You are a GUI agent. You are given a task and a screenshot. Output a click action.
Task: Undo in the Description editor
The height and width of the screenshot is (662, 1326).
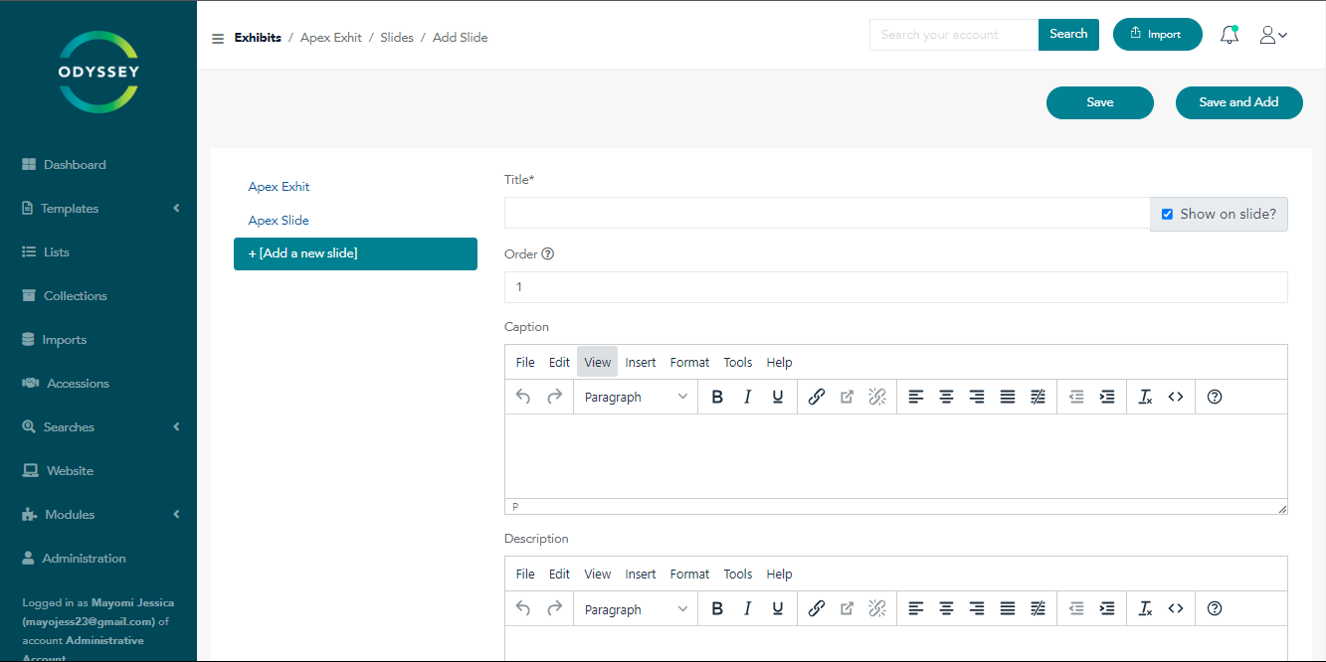[523, 608]
